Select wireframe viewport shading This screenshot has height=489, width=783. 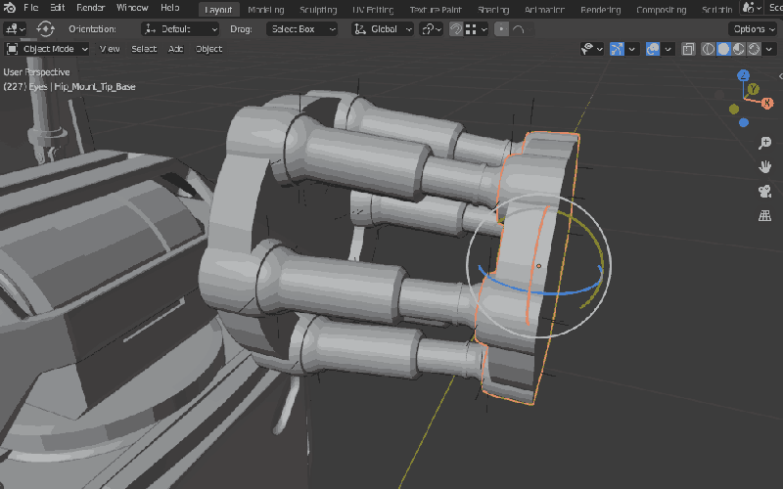pos(708,49)
